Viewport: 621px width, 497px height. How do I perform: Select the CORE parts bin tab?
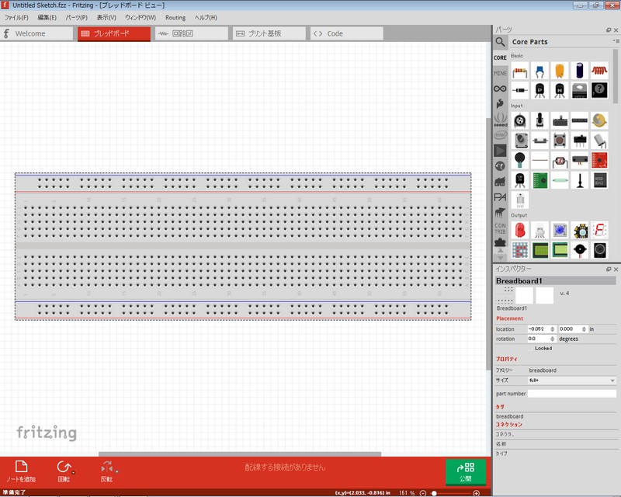[x=500, y=57]
